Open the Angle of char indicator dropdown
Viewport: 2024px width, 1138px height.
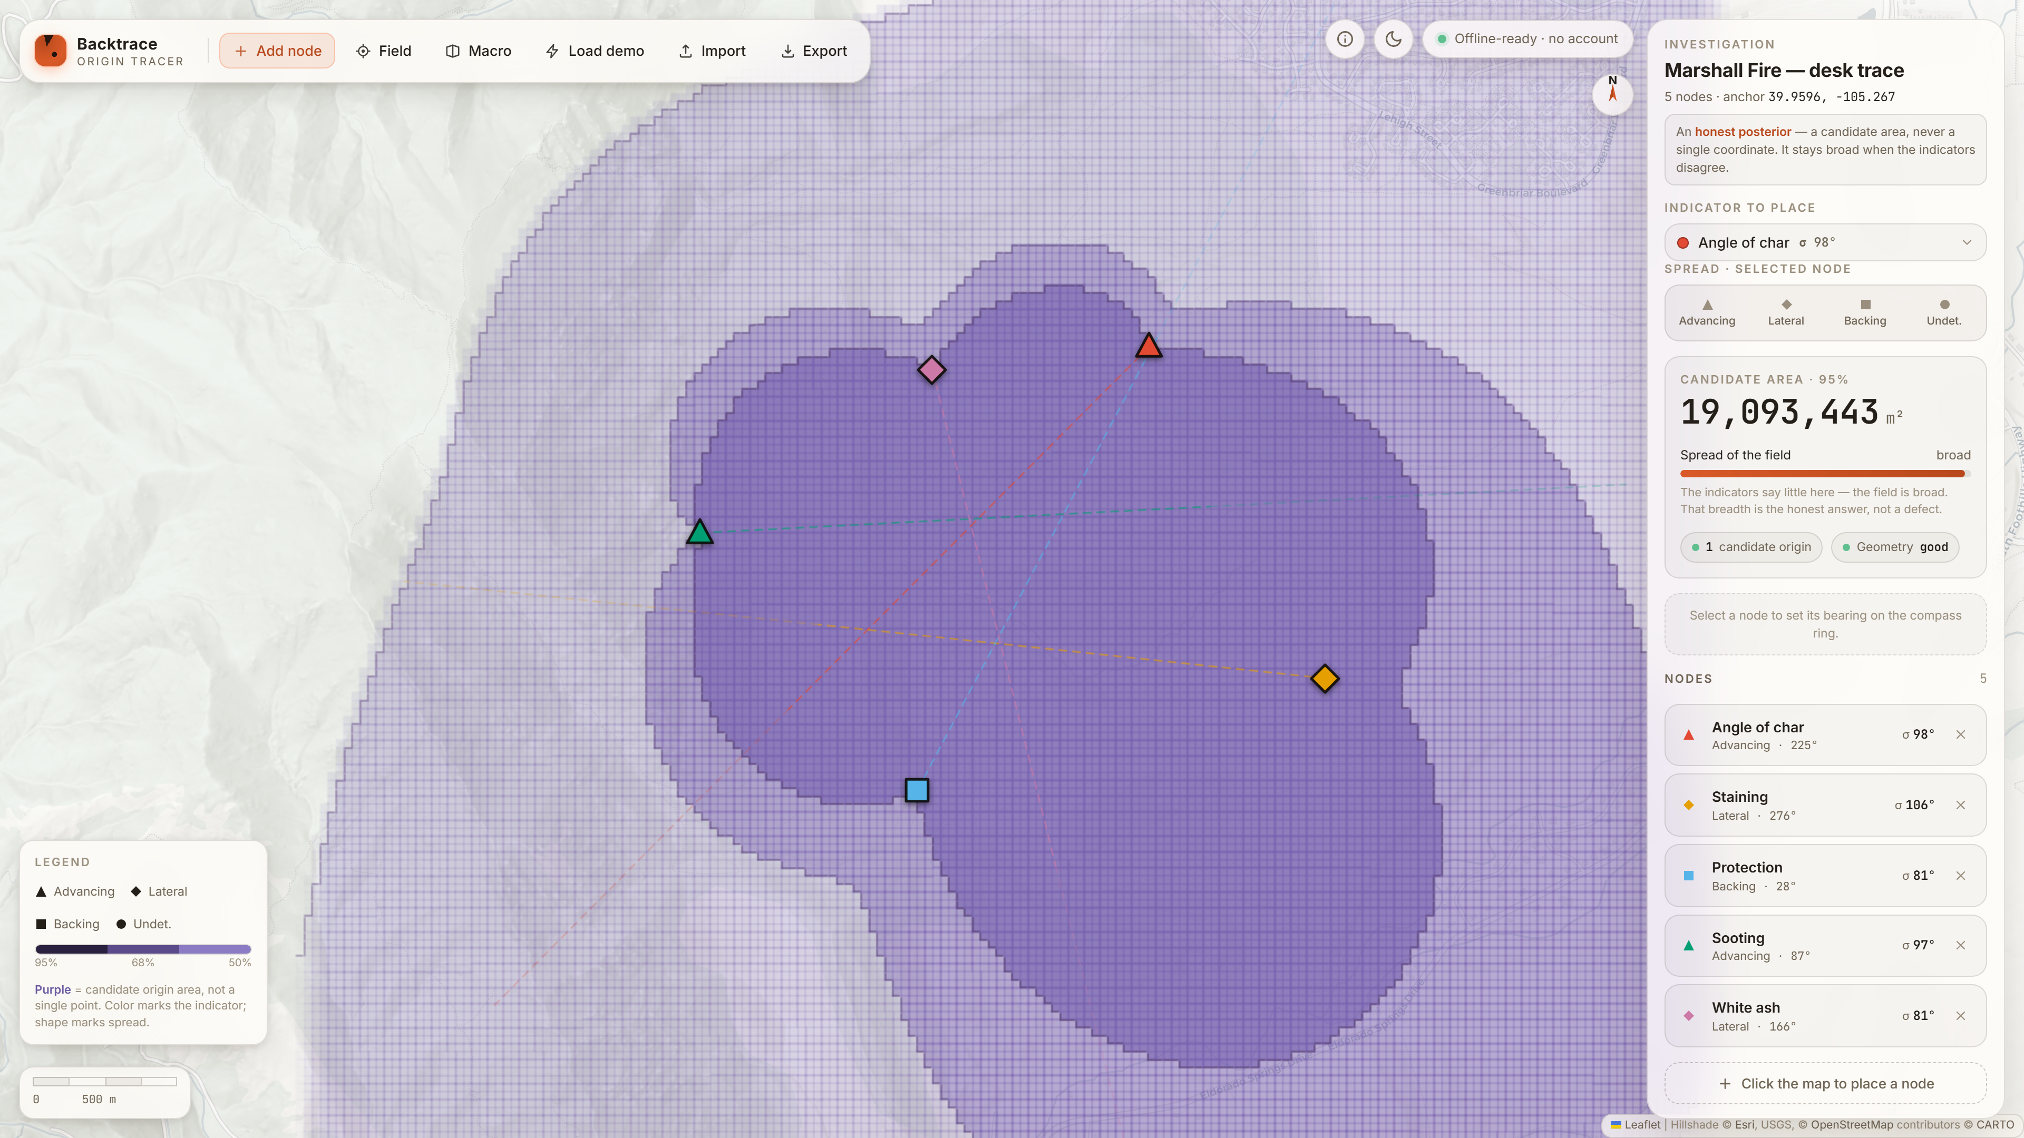pyautogui.click(x=1825, y=243)
